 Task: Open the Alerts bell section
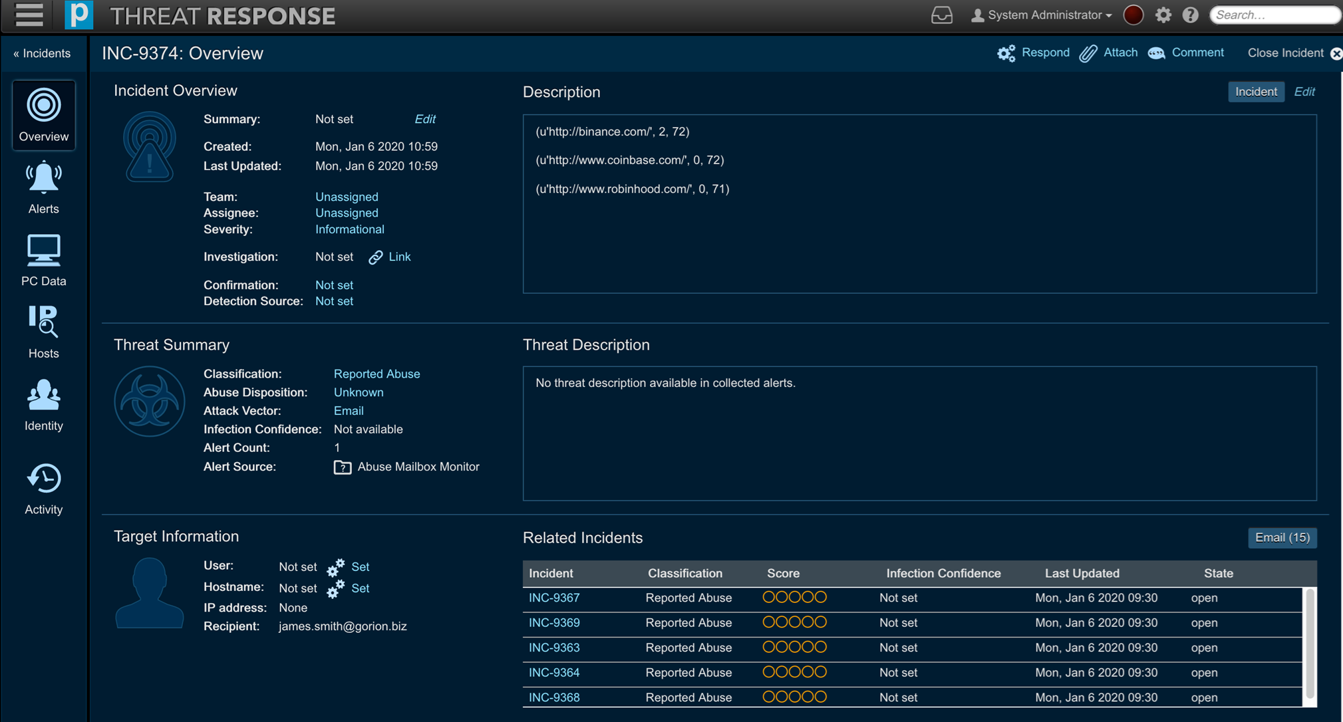point(44,187)
